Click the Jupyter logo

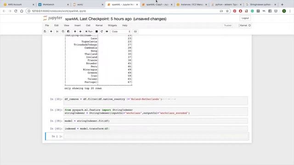tap(52, 18)
